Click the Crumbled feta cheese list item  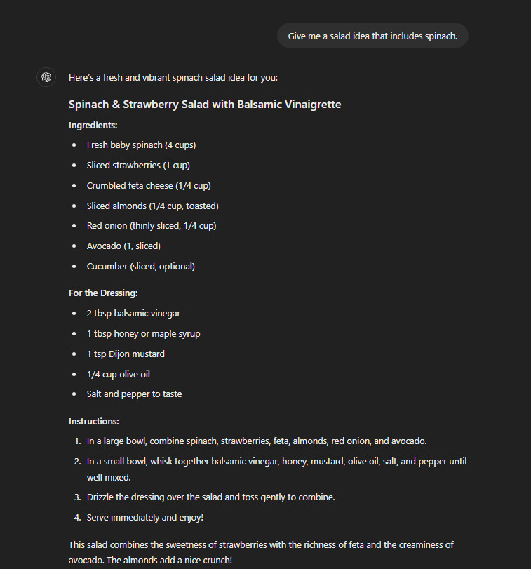coord(149,186)
